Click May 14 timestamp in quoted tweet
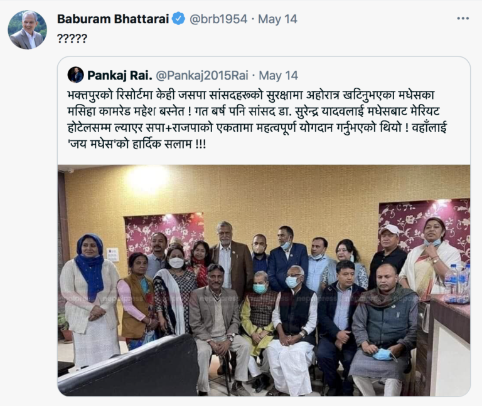Screen dimensions: 482x406 pos(278,75)
